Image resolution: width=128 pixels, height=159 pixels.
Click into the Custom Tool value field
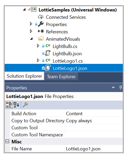[94, 128]
